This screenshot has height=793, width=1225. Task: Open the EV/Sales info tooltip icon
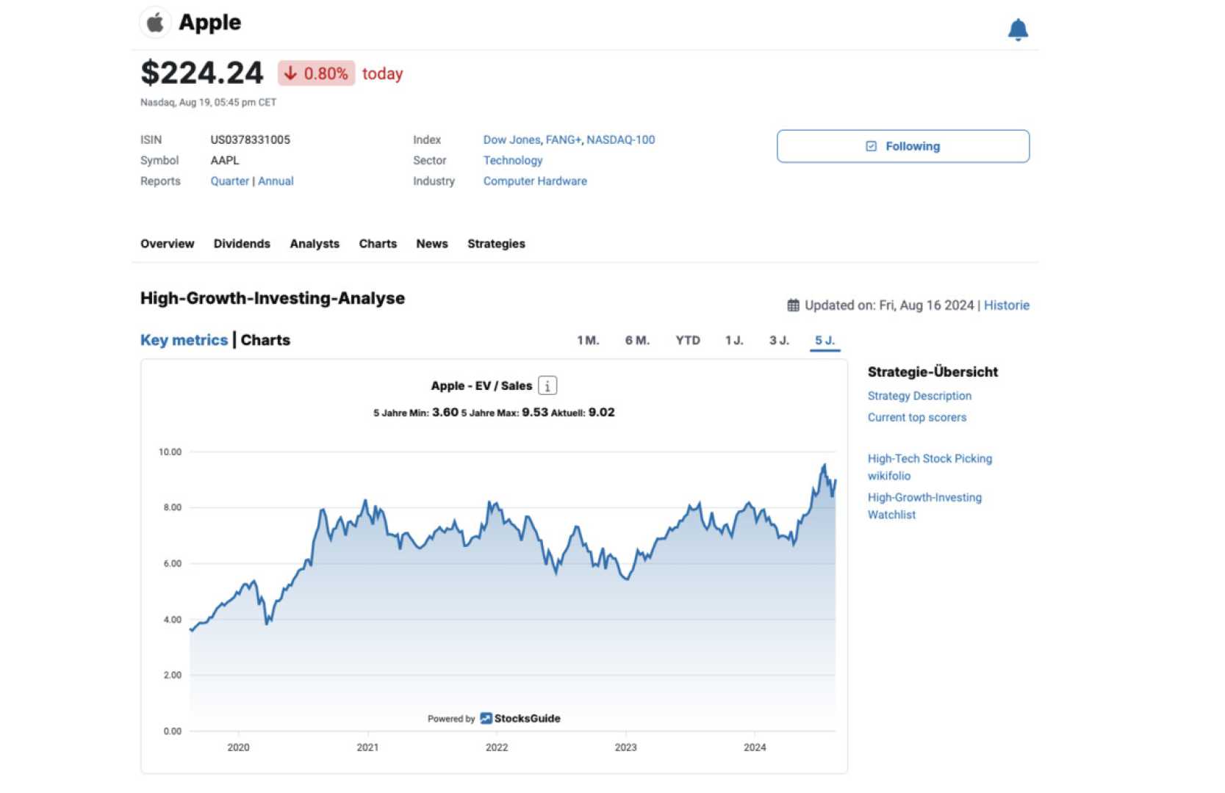point(547,385)
